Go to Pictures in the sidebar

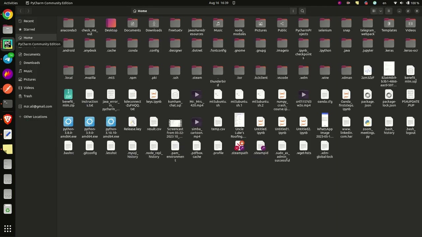(x=36, y=79)
